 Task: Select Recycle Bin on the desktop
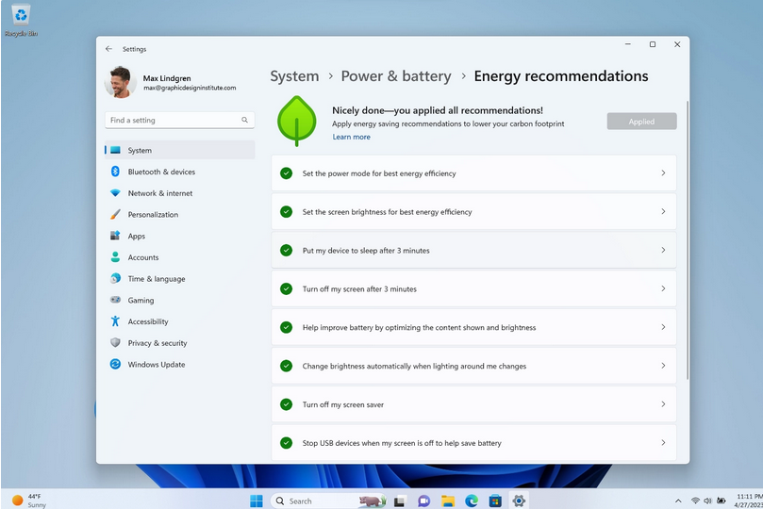coord(21,21)
